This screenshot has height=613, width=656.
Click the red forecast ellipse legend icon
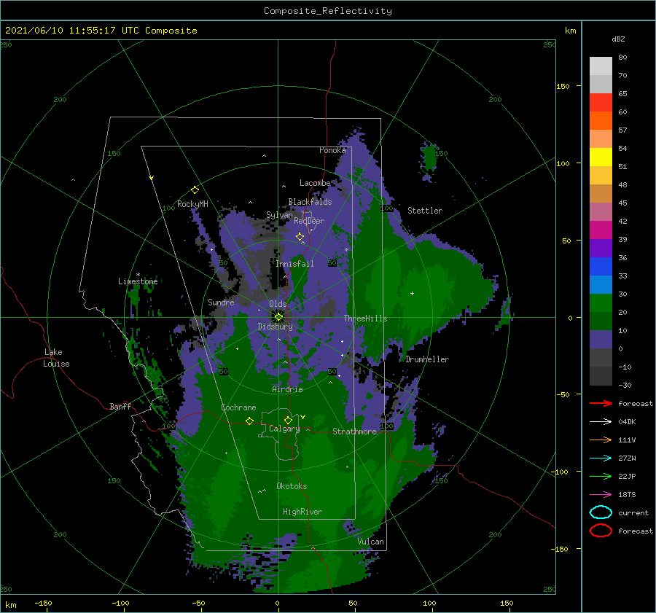pos(601,531)
